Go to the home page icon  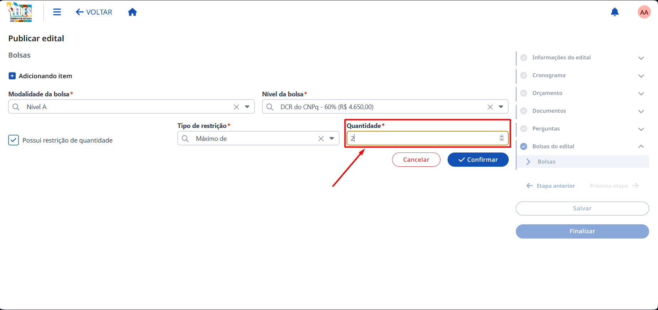[x=132, y=12]
